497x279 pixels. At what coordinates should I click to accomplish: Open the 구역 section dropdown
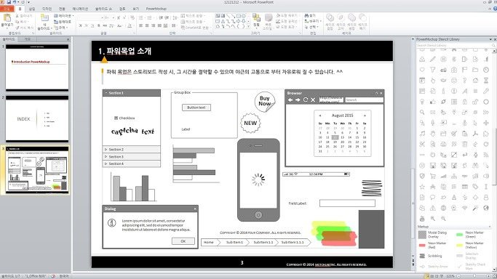pyautogui.click(x=60, y=28)
